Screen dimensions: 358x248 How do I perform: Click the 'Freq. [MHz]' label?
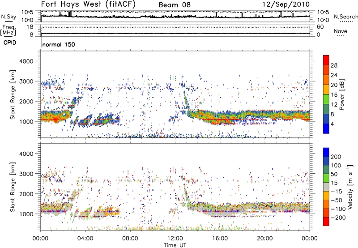coord(8,30)
